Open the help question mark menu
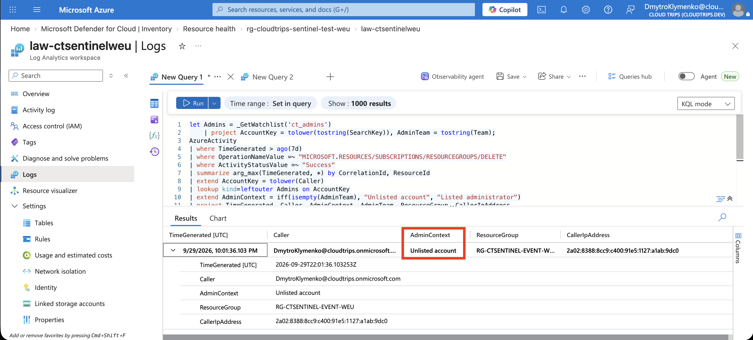Viewport: 753px width, 340px height. tap(608, 10)
